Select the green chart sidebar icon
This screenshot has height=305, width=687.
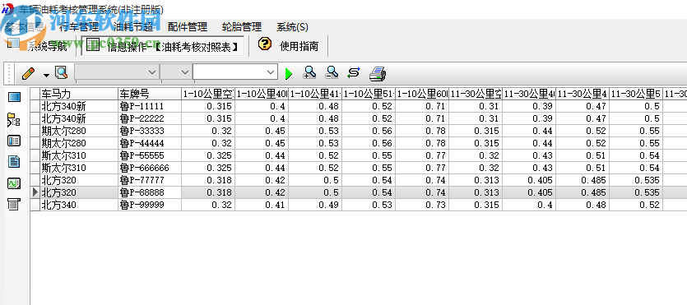[14, 183]
